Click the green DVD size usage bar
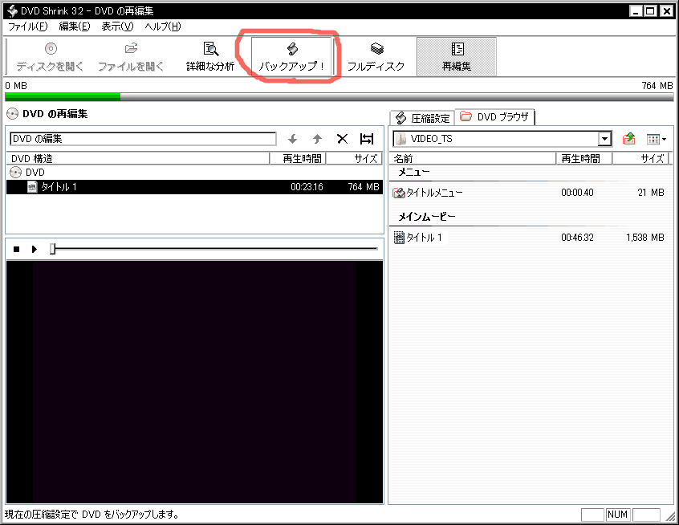679x525 pixels. [x=63, y=97]
